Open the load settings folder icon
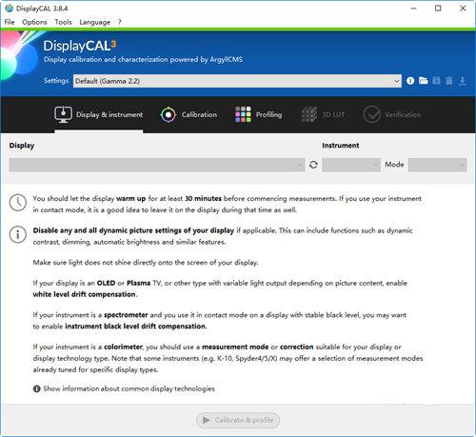Image resolution: width=476 pixels, height=437 pixels. pos(423,81)
